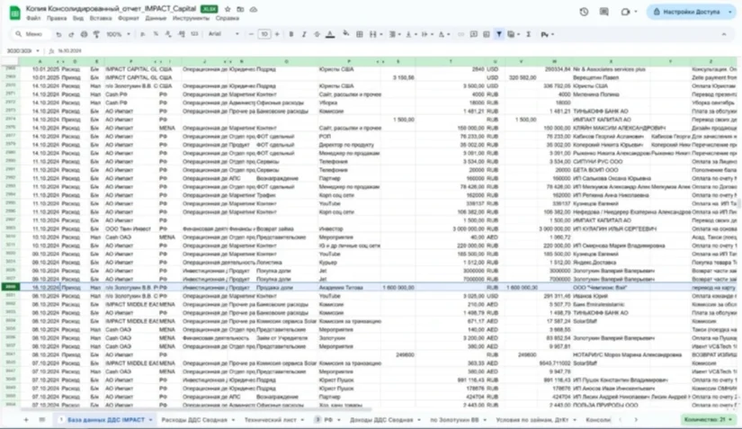Open functions sigma menu
Screen dimensions: 742x429
[528, 34]
